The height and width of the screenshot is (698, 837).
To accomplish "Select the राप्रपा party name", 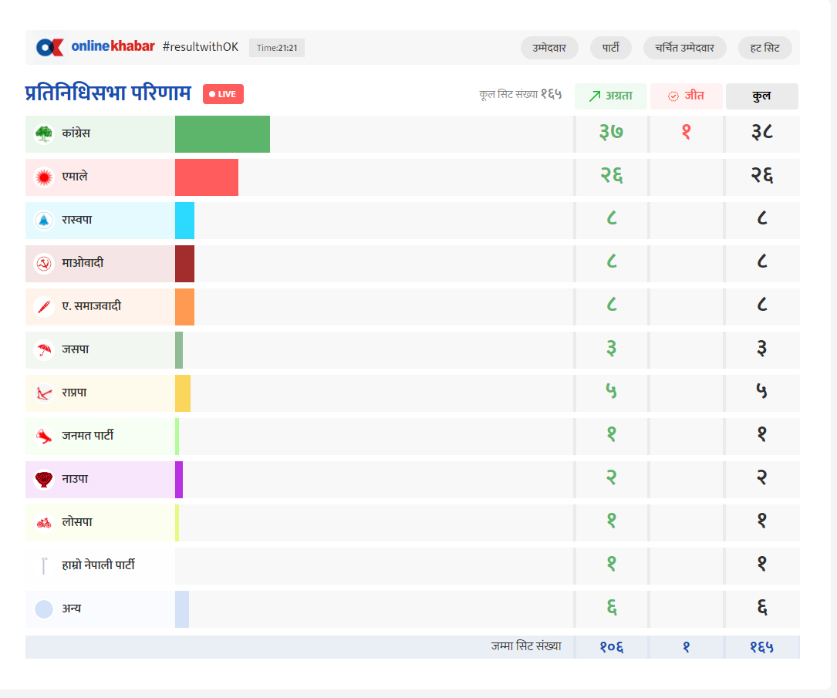I will click(74, 393).
